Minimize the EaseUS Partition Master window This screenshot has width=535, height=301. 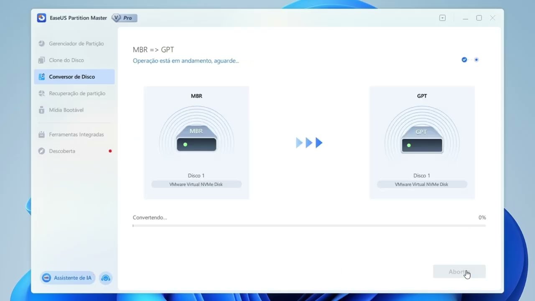tap(465, 18)
